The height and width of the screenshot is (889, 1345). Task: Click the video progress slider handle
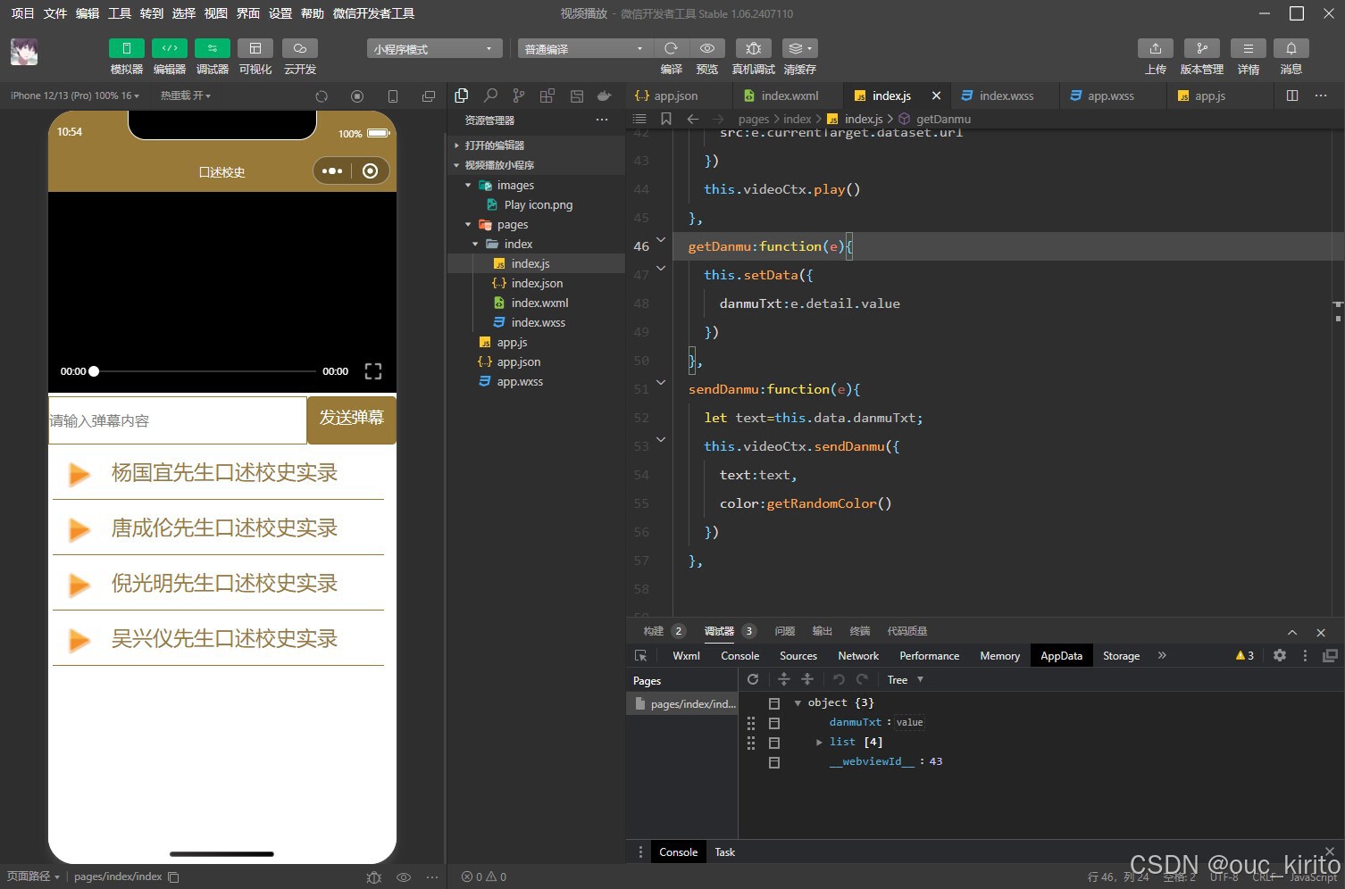click(94, 371)
